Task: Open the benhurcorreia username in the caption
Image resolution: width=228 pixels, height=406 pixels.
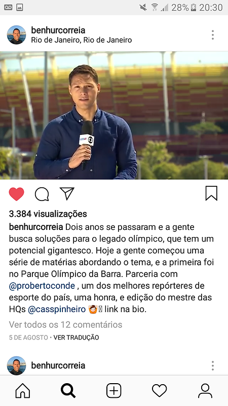Action: 36,227
